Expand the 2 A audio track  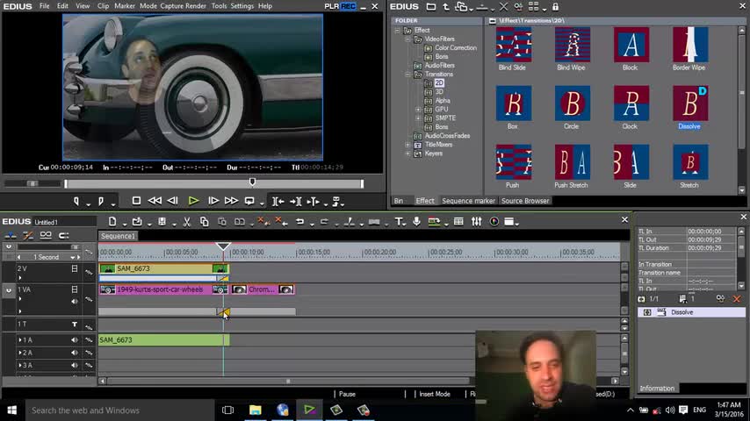pyautogui.click(x=20, y=353)
